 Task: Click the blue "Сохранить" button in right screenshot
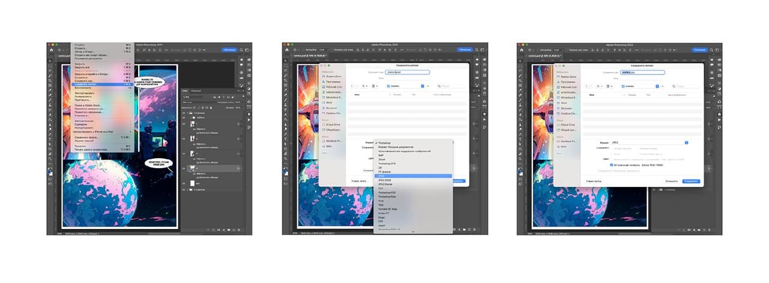tap(691, 181)
